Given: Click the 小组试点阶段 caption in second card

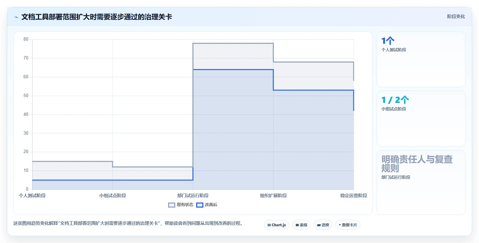Looking at the screenshot, I should [394, 109].
